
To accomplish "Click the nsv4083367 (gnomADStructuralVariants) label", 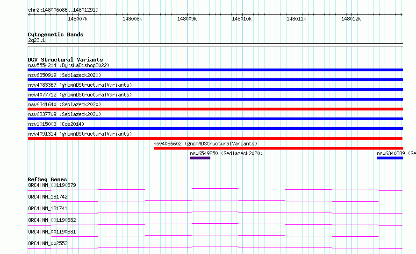I will [80, 85].
